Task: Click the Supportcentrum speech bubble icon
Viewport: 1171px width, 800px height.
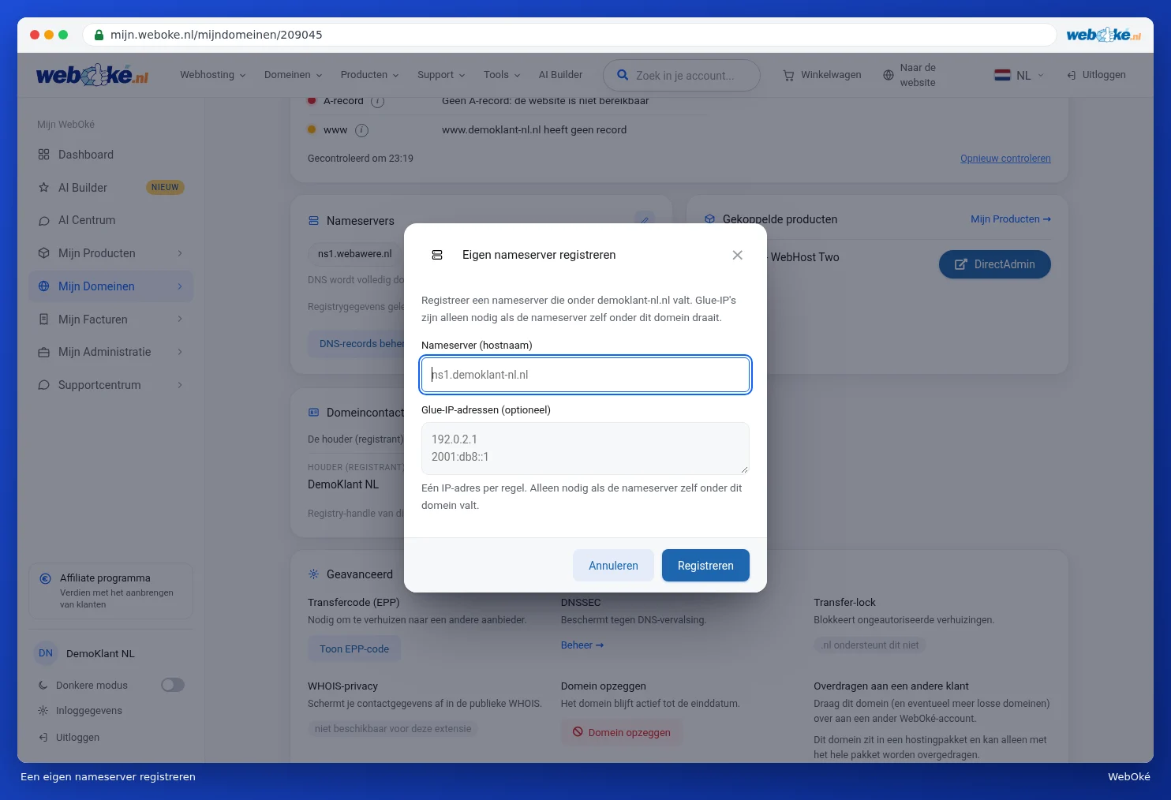Action: [43, 385]
